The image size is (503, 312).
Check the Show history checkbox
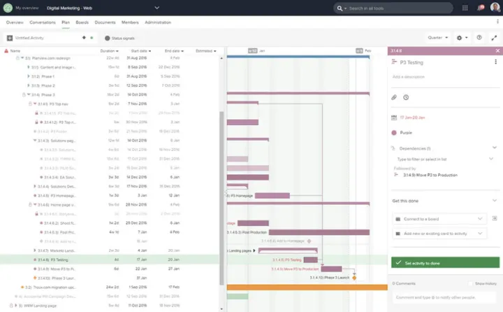[470, 283]
